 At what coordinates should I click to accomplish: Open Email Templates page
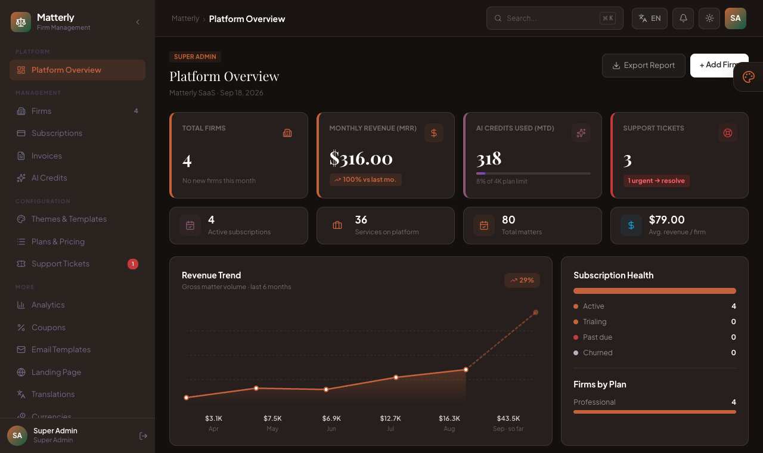[77, 349]
